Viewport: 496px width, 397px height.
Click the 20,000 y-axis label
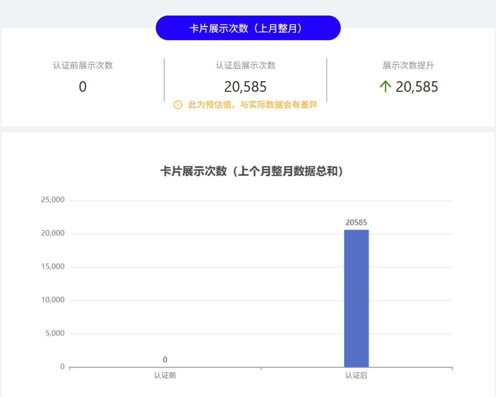[53, 233]
